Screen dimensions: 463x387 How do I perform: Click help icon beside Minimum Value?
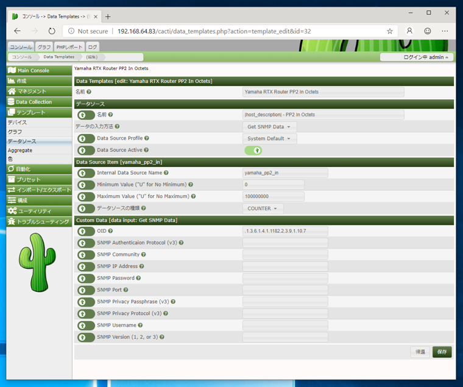pos(191,185)
